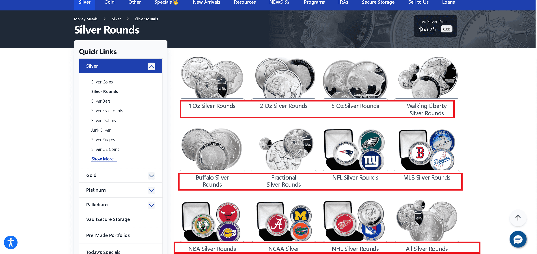Expand the Gold quick links section

click(x=151, y=176)
